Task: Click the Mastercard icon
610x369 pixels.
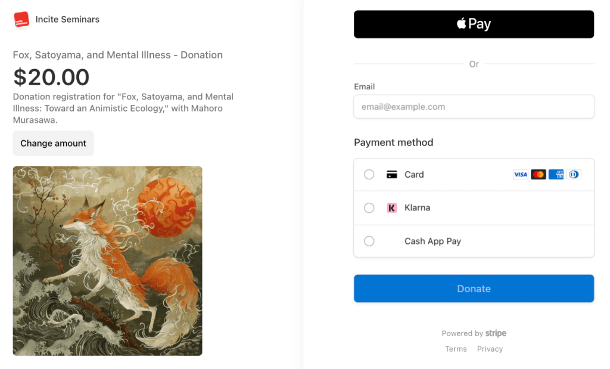Action: click(539, 175)
